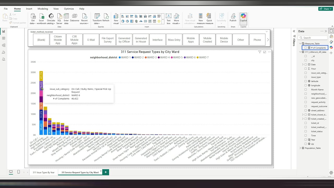334x188 pixels.
Task: Click the Transform data icon
Action: coord(97,19)
